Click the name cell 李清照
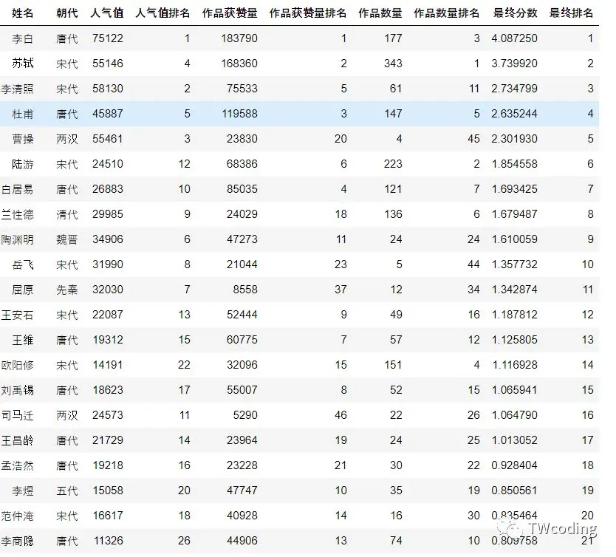This screenshot has width=616, height=557. (x=17, y=89)
